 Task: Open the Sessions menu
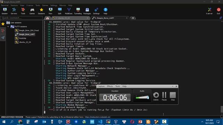(x=14, y=5)
